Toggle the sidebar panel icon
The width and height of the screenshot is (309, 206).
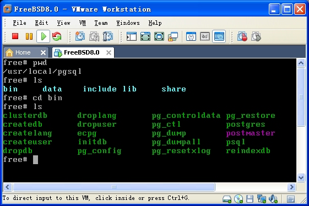[132, 36]
